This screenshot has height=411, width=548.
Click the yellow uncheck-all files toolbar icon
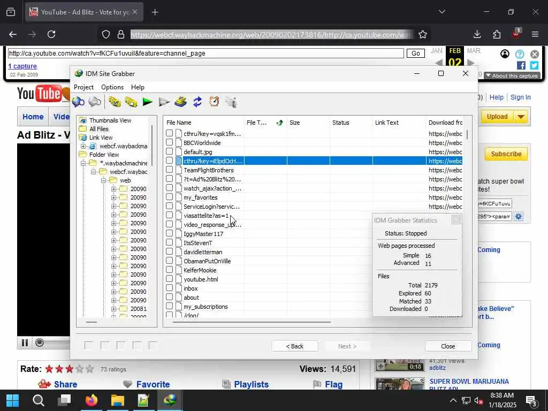(131, 102)
